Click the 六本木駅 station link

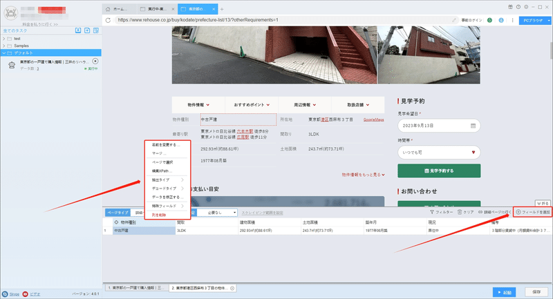[245, 131]
